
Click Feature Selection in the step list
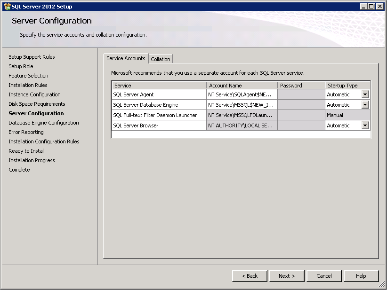click(x=28, y=76)
